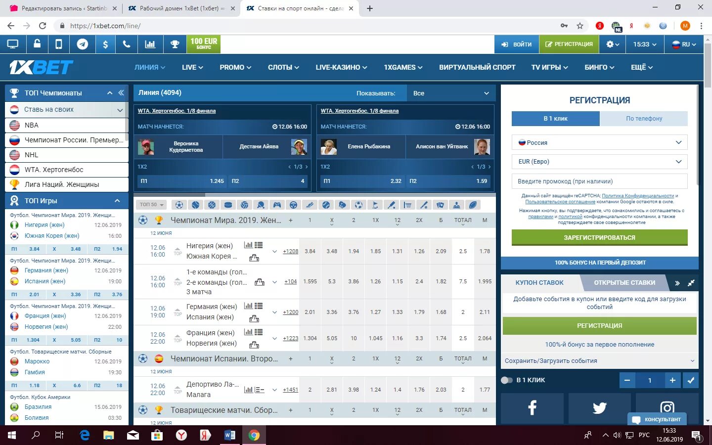The image size is (712, 445).
Task: Filter by golf flag icon
Action: pos(375,205)
